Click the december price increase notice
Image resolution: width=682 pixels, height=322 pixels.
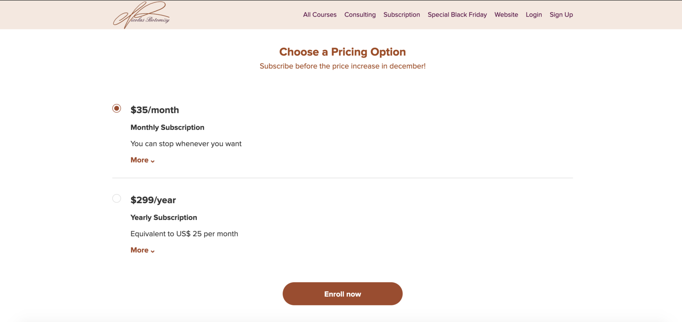pos(342,66)
